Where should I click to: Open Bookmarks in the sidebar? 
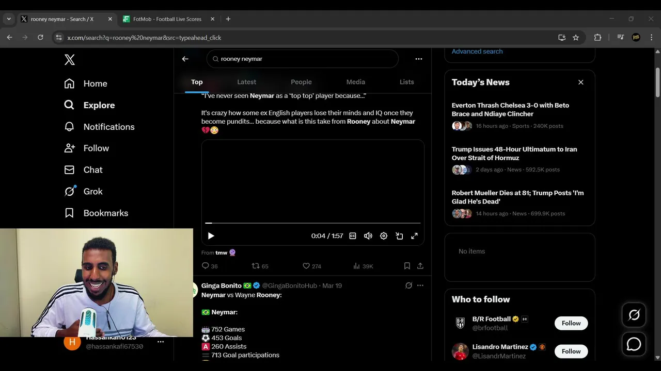pyautogui.click(x=96, y=213)
